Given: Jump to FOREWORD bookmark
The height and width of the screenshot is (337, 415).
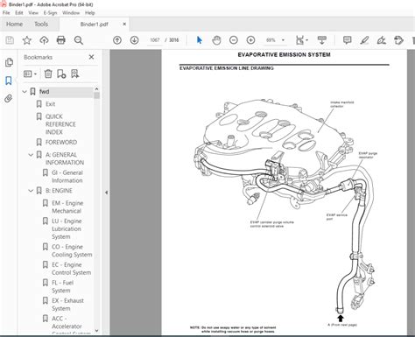Looking at the screenshot, I should click(x=61, y=142).
